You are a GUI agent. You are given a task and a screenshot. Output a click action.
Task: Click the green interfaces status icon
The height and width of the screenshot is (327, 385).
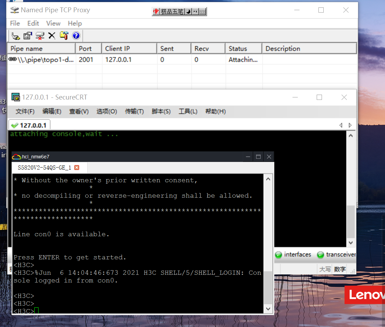click(279, 255)
